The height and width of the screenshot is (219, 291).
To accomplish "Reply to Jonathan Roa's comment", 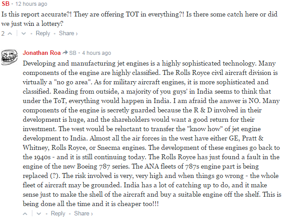I will coord(58,214).
